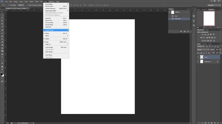Open the Filter menu
Viewport: 222px width, 124px height.
[x=37, y=1]
